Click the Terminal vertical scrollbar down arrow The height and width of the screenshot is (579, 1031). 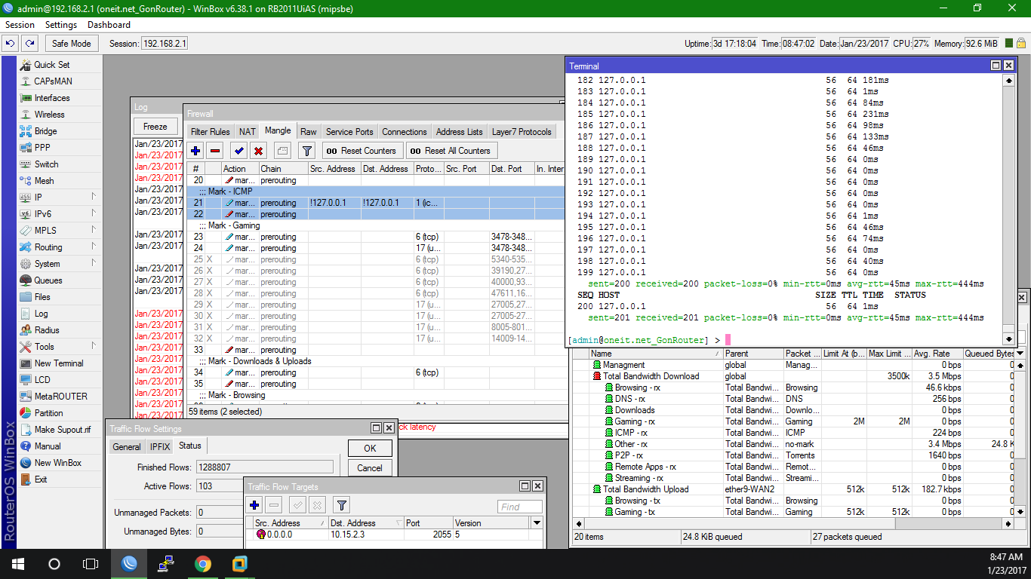coord(1008,339)
